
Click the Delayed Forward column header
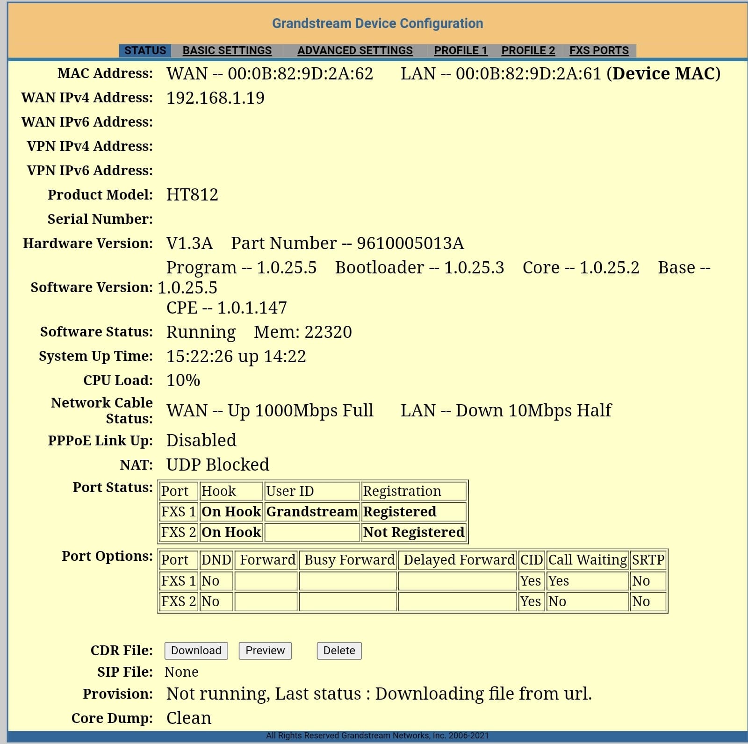point(458,560)
